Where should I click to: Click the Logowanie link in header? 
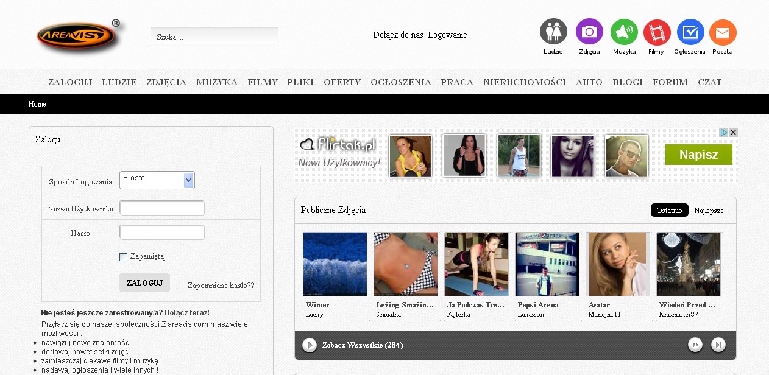(x=447, y=35)
